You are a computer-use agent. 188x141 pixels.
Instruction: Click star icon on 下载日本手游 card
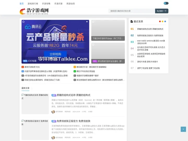[93, 22]
